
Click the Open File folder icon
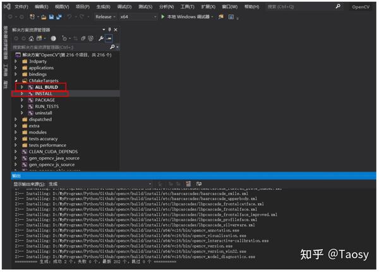tap(44, 17)
